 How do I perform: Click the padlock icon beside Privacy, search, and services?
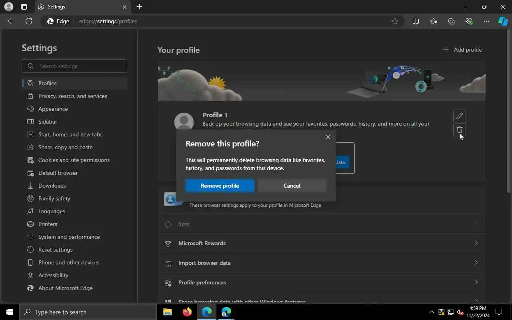[30, 96]
